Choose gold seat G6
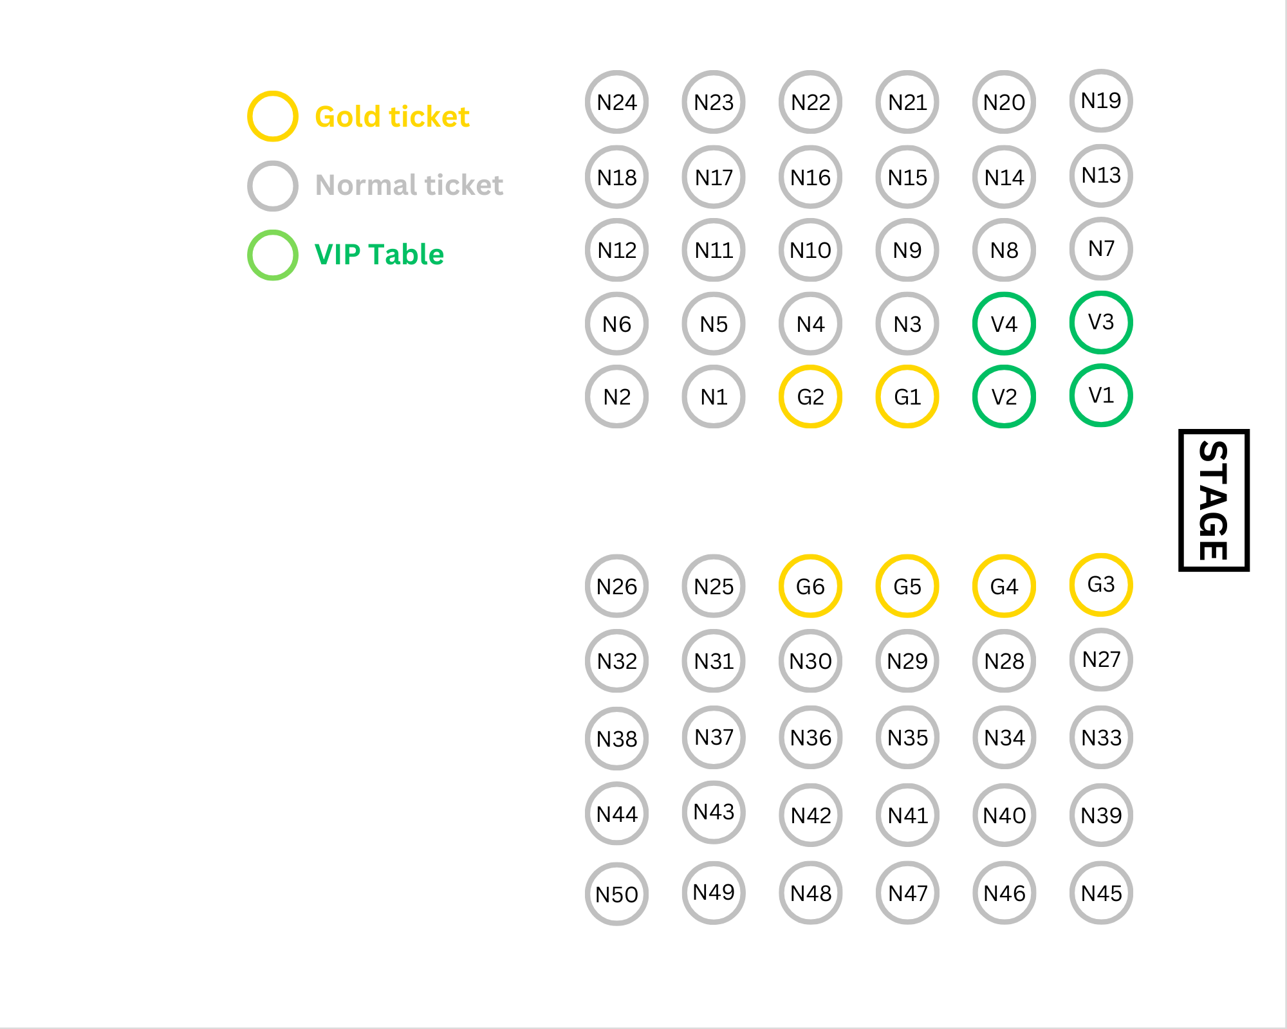Viewport: 1287px width, 1029px height. (811, 586)
